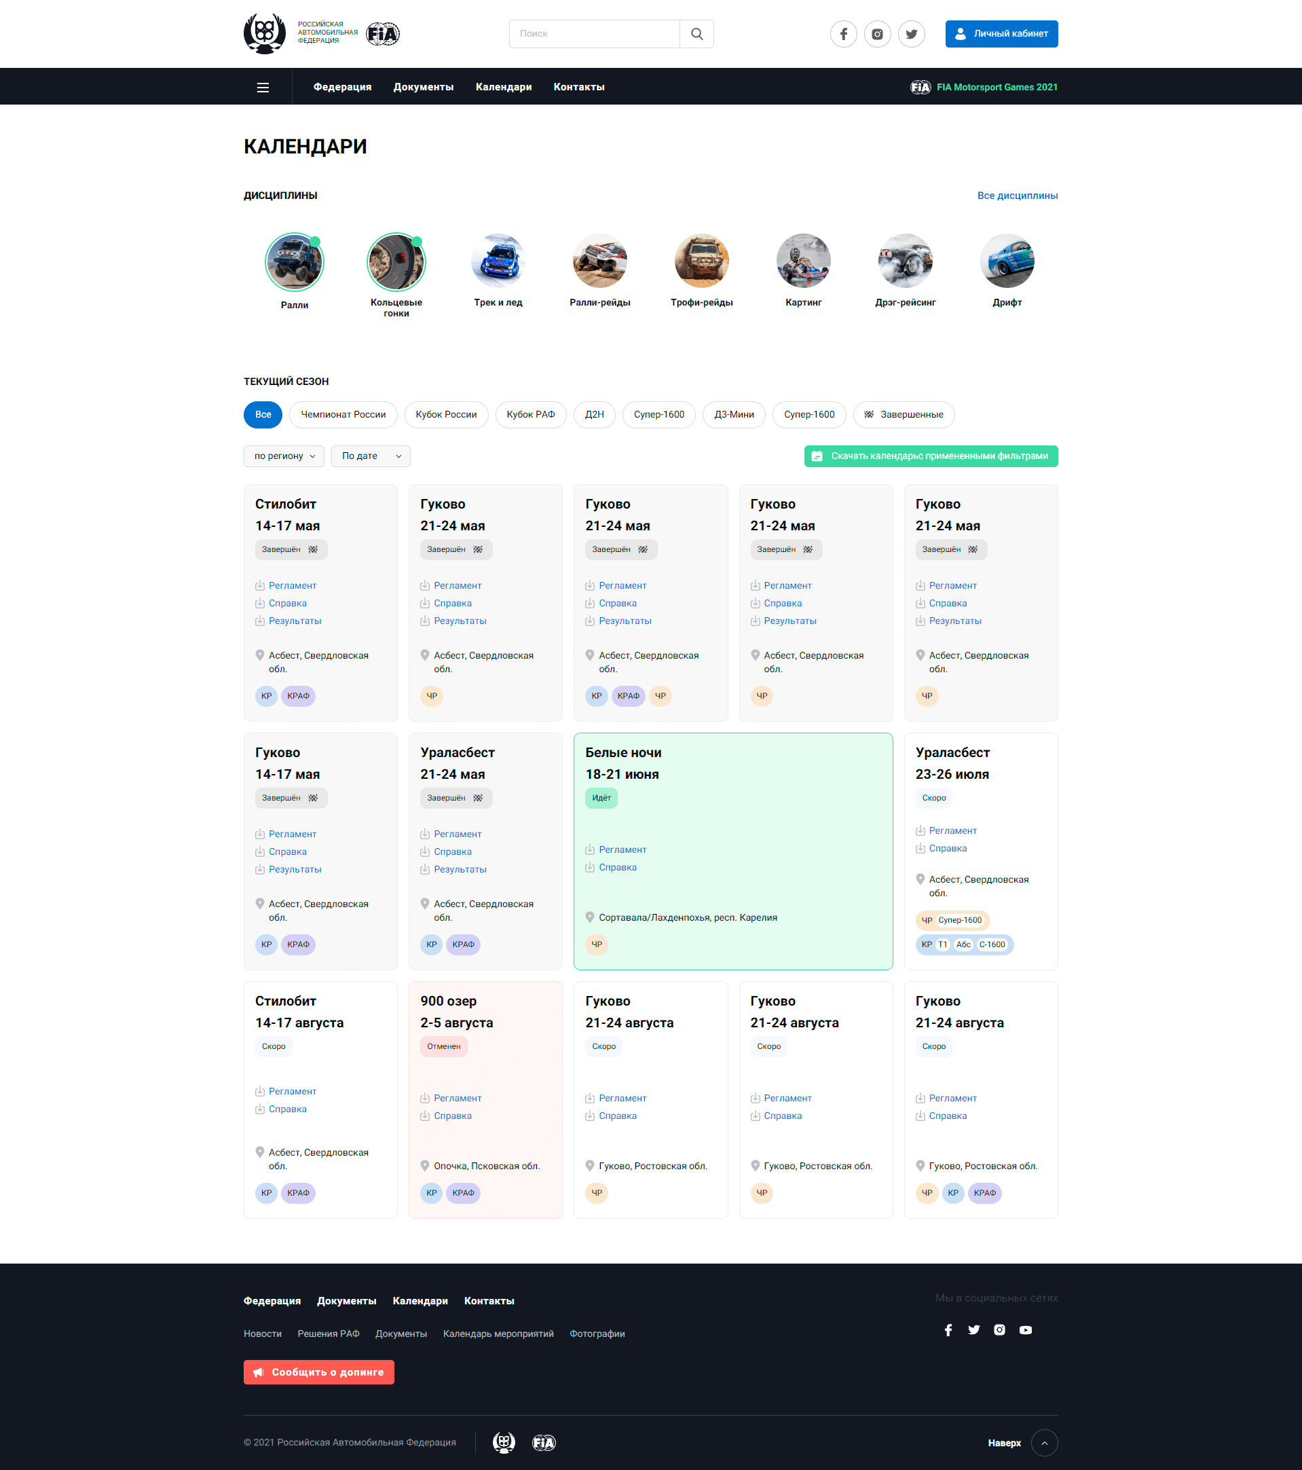The height and width of the screenshot is (1470, 1302).
Task: Click footer RAF emblem icon
Action: (504, 1443)
